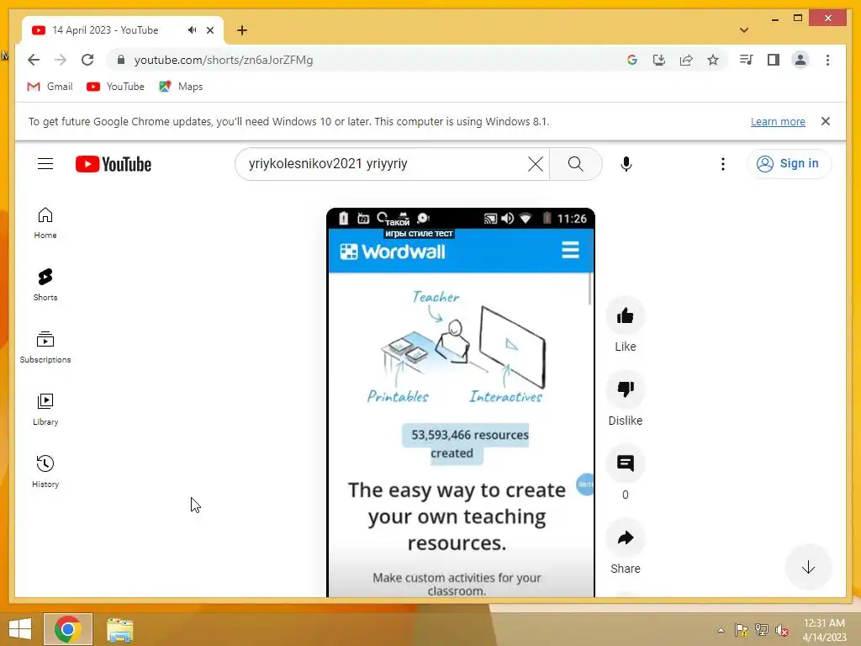Open Library in the sidebar
Image resolution: width=861 pixels, height=646 pixels.
(x=45, y=410)
